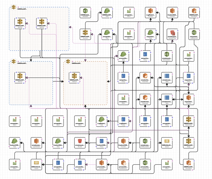This screenshot has width=212, height=179.
Task: Click the processQu... LogRetention node
Action: pos(145,164)
